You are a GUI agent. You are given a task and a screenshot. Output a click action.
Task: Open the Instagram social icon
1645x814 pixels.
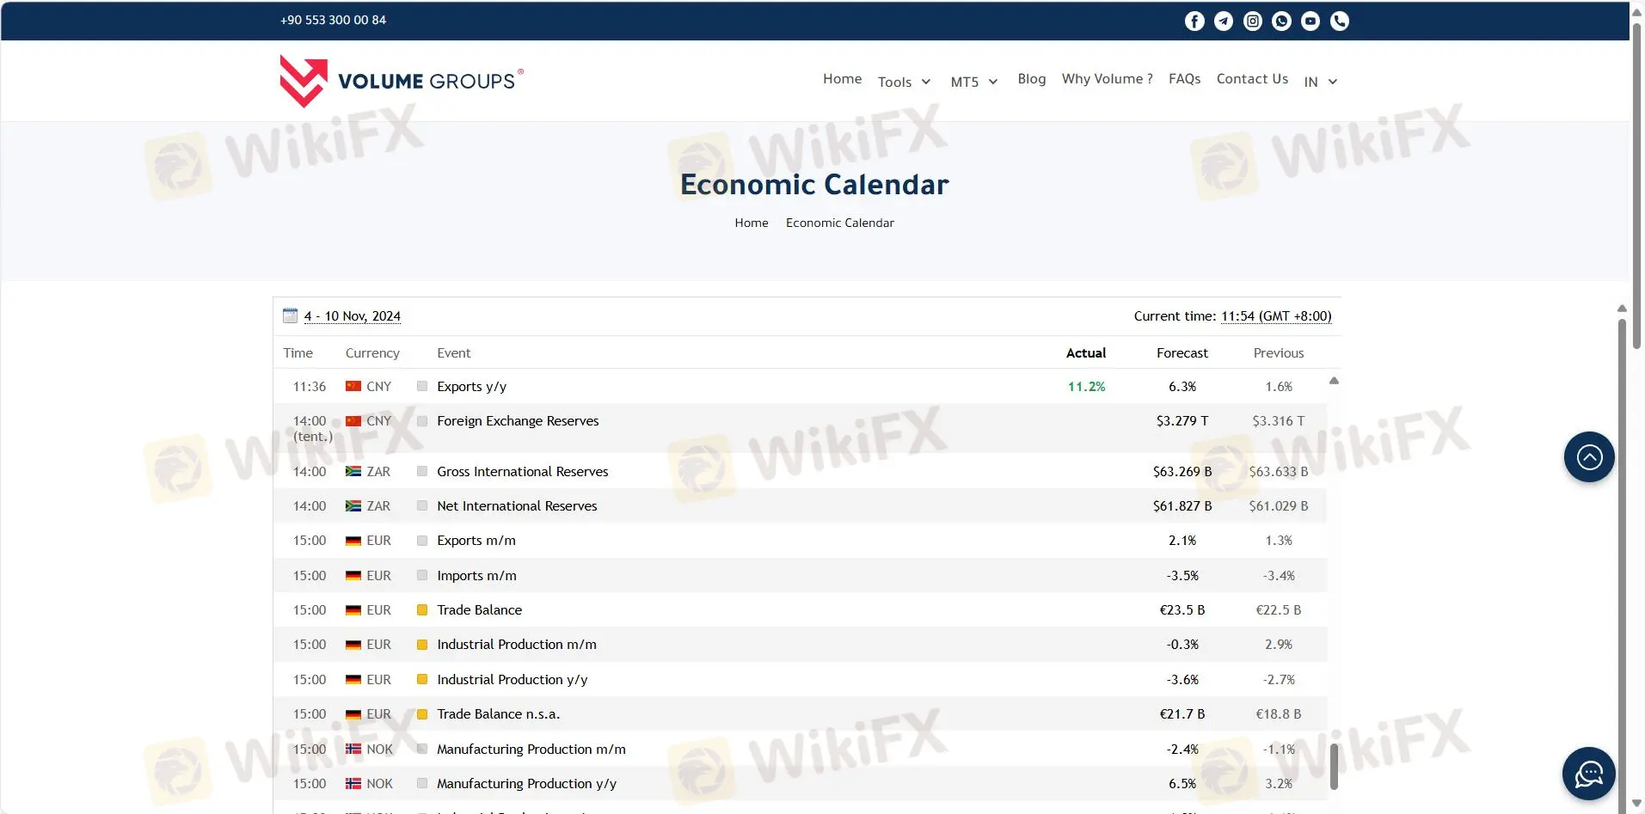point(1253,21)
